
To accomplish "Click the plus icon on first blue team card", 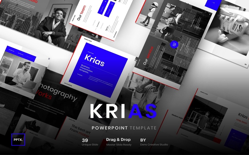I will (106, 2).
